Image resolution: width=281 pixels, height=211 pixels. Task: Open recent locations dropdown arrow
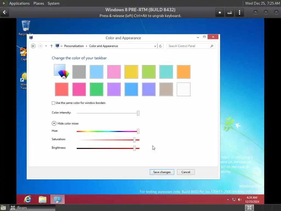46,46
